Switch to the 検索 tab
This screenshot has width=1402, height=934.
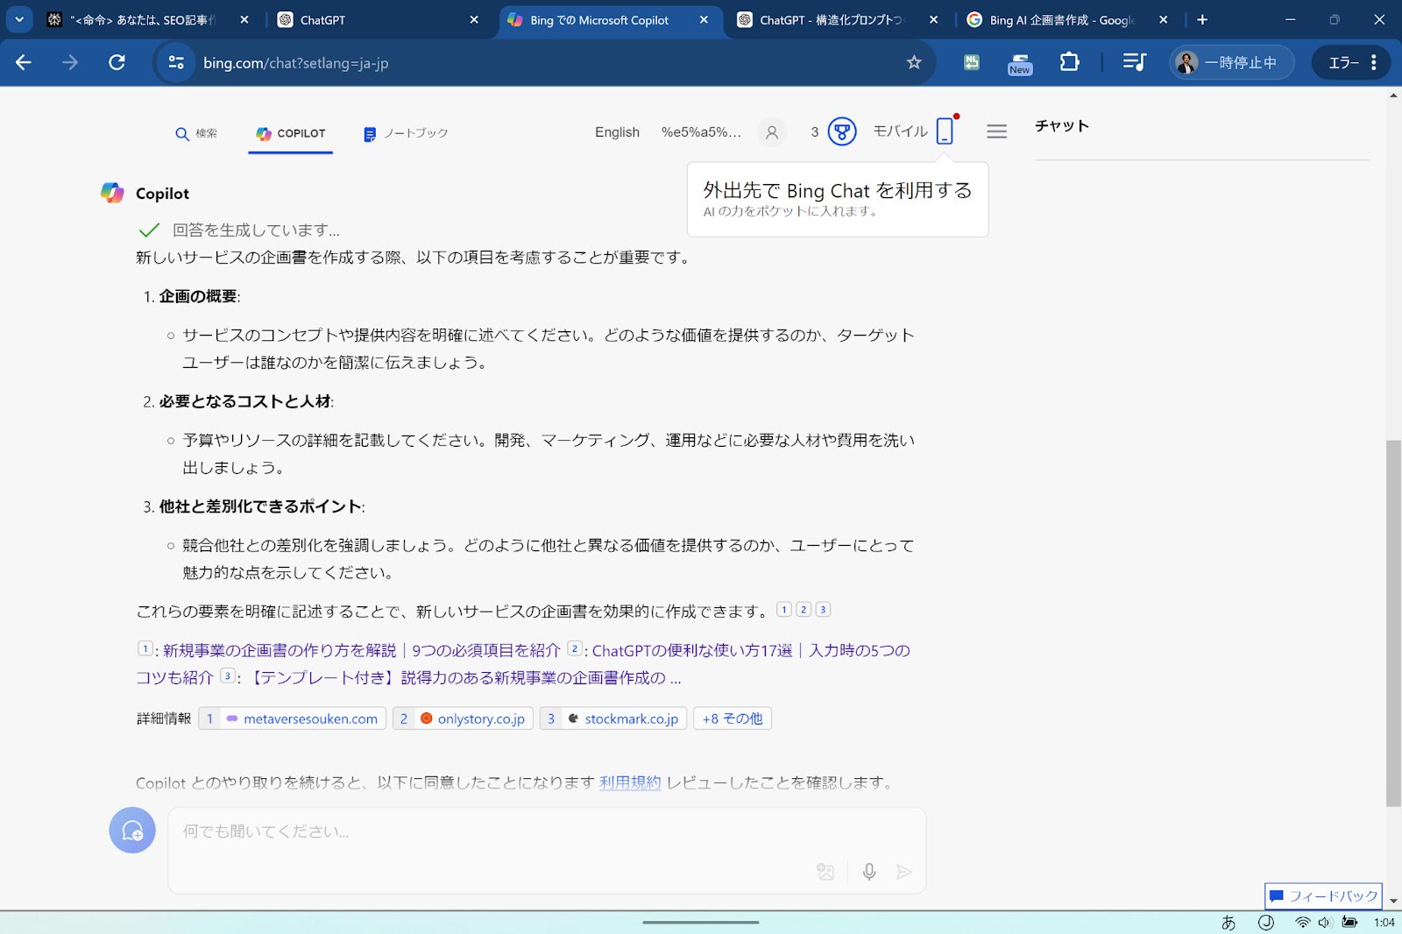point(196,133)
